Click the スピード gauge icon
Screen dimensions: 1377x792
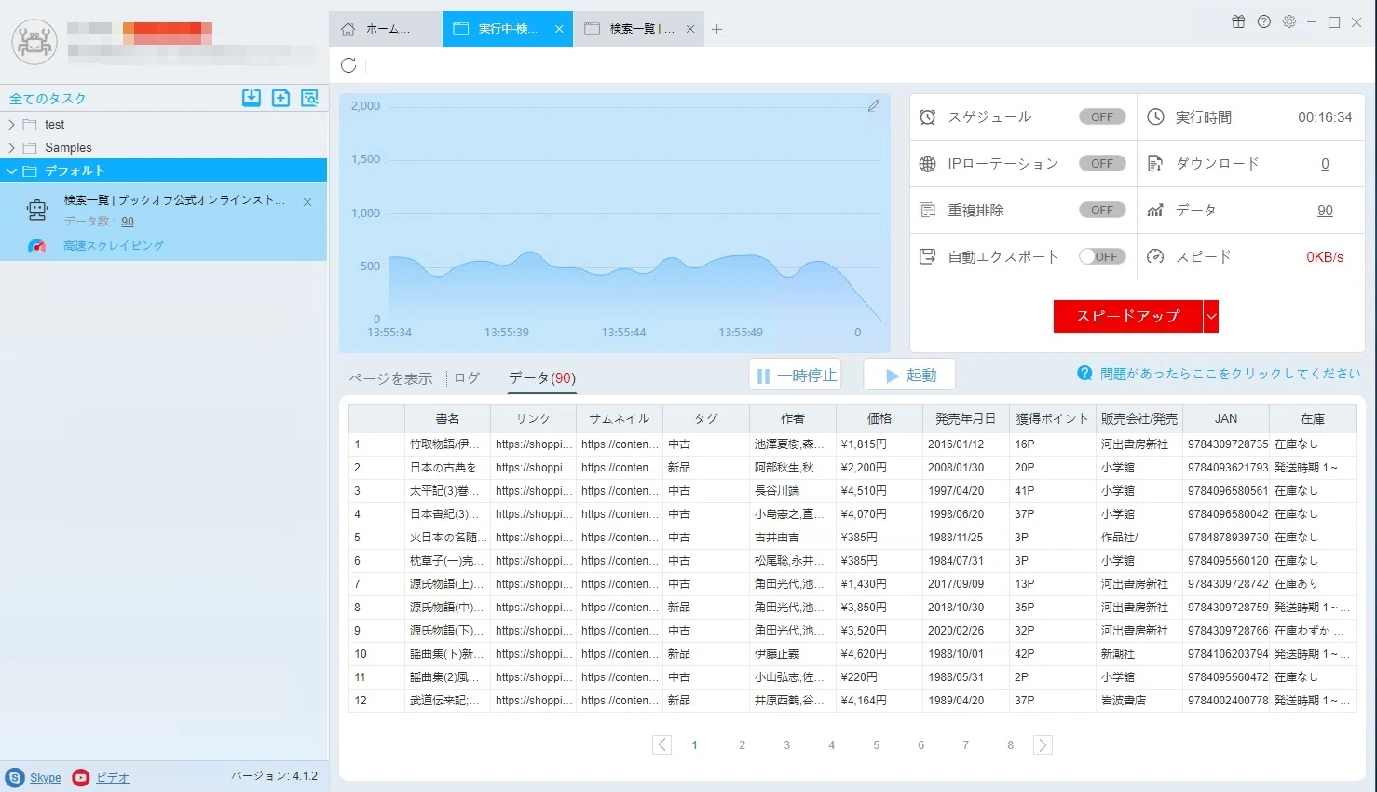(1155, 256)
